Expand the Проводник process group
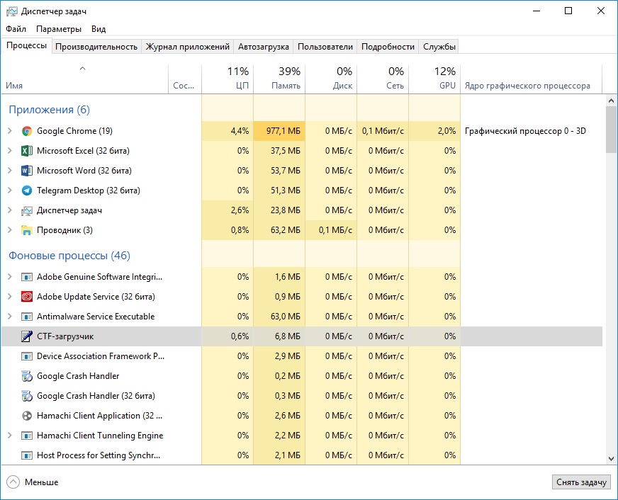The image size is (618, 500). point(10,230)
